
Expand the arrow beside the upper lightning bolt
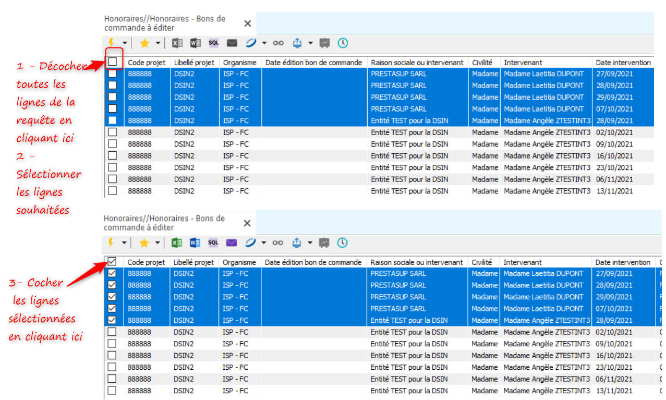[x=125, y=43]
